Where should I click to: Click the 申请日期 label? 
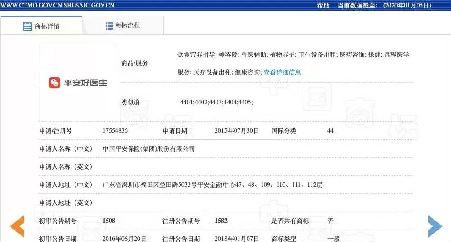click(175, 131)
